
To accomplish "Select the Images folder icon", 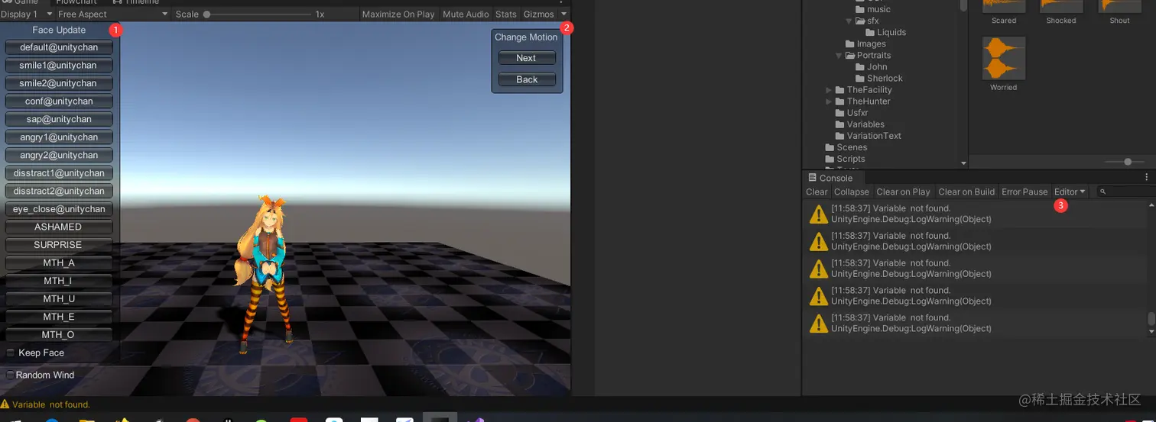I will click(x=850, y=43).
